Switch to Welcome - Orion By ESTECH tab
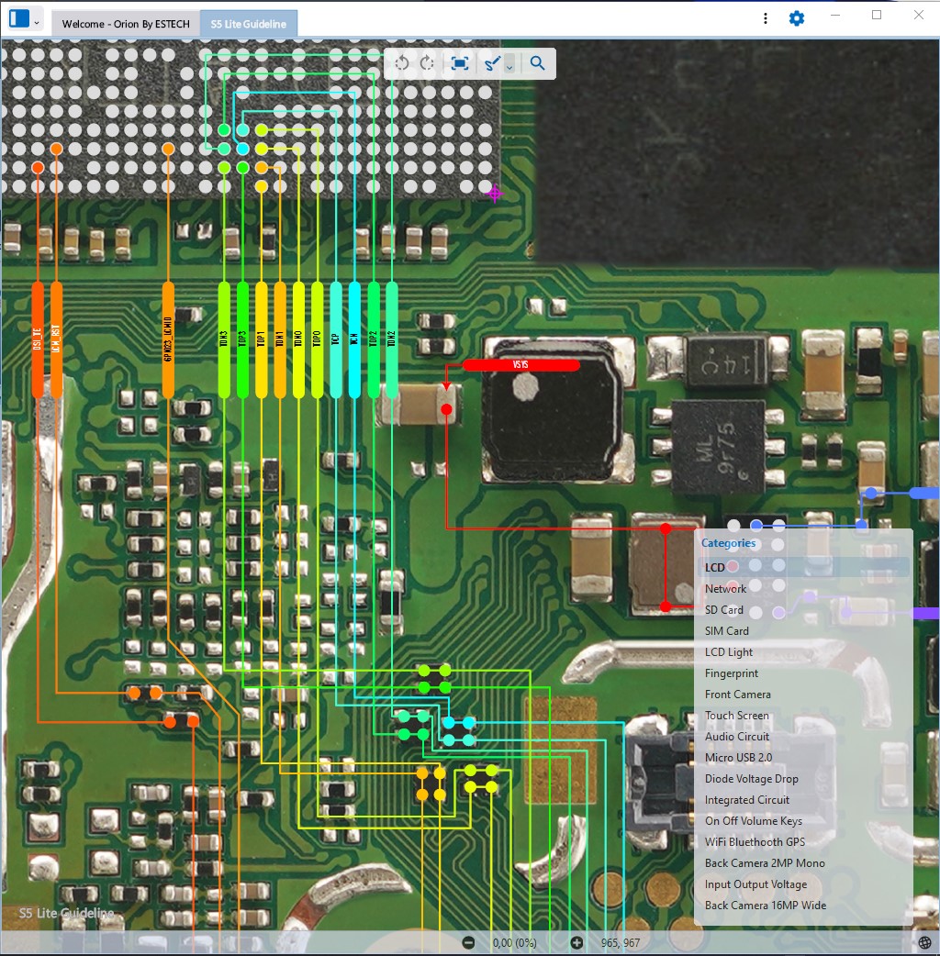940x956 pixels. tap(126, 24)
